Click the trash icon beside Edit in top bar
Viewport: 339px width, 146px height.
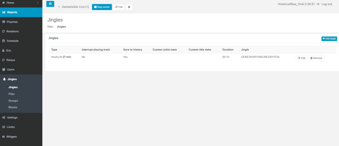(x=129, y=7)
